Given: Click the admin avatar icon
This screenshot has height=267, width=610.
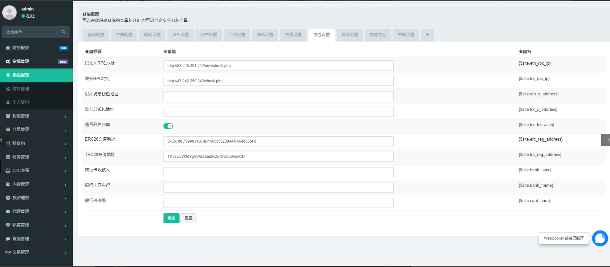Looking at the screenshot, I should pos(9,13).
